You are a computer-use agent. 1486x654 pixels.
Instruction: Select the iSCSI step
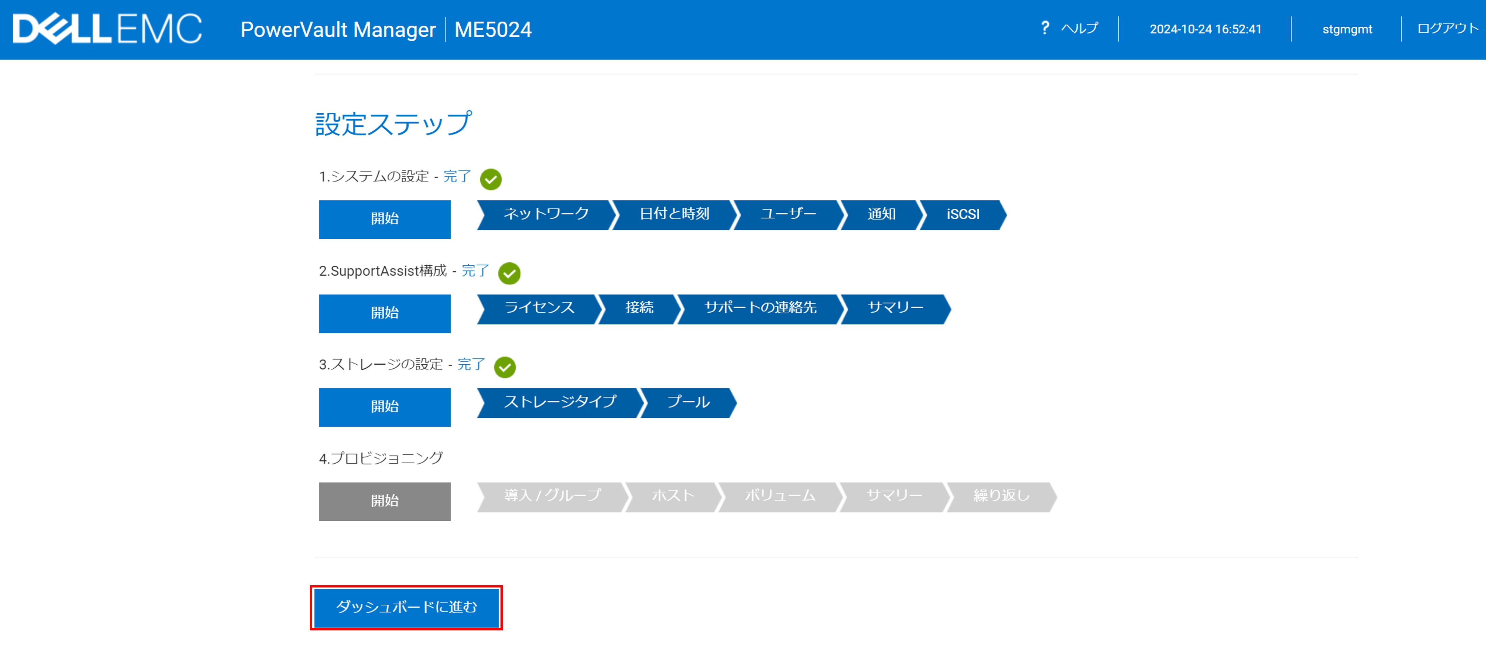[x=963, y=214]
